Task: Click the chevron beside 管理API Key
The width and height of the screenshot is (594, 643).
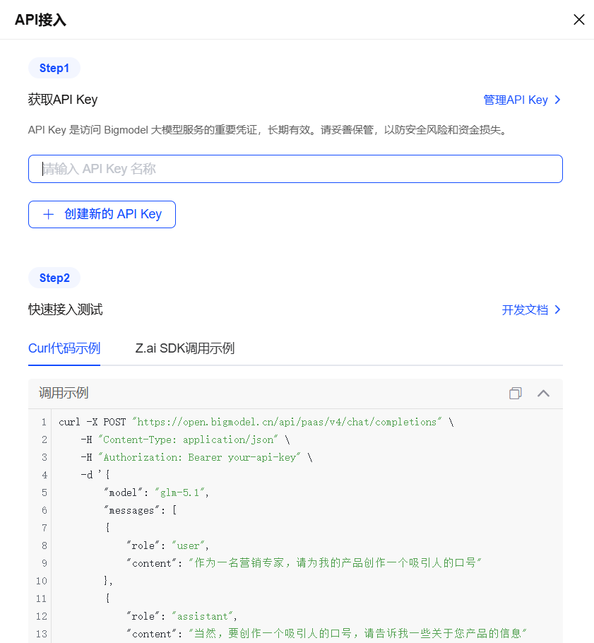Action: (x=557, y=100)
